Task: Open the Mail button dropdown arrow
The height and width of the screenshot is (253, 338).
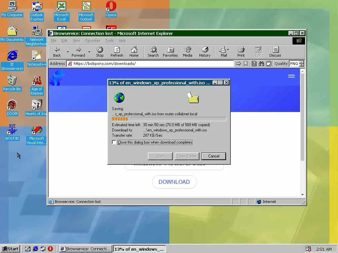Action: pos(228,49)
